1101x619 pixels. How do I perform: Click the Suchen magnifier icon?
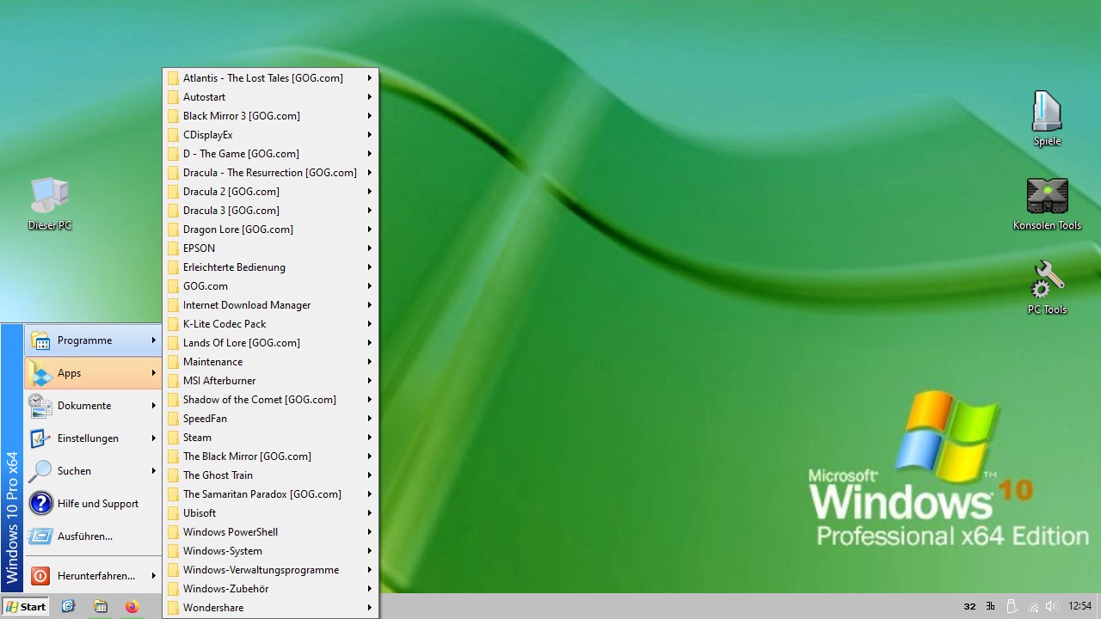(40, 471)
